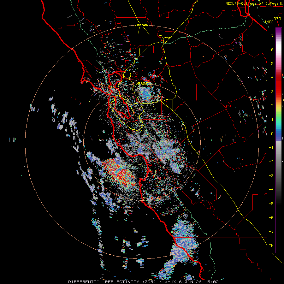Click the "-7" value on the dB scale

(271, 232)
